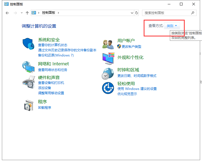The height and width of the screenshot is (162, 202).
Task: Open 网络和 Internet category heading
Action: (x=53, y=64)
